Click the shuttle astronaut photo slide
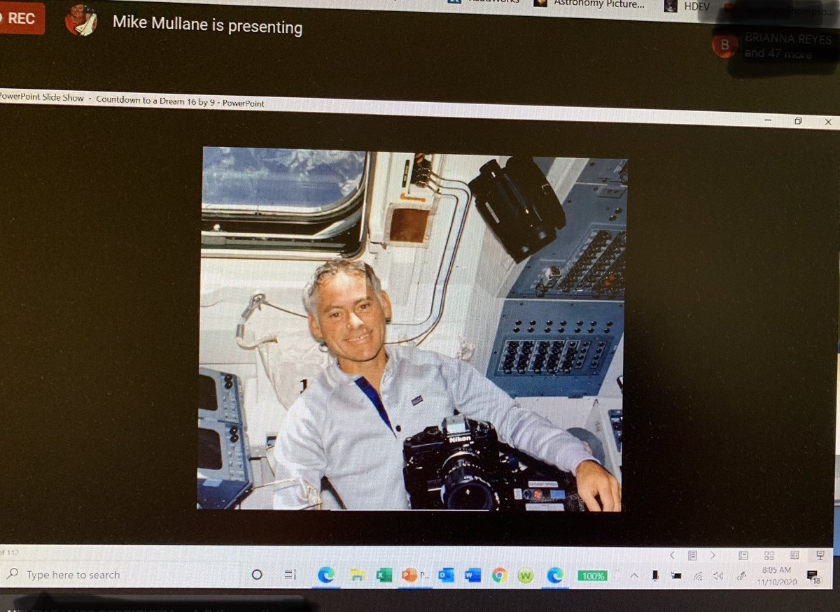 (x=411, y=328)
